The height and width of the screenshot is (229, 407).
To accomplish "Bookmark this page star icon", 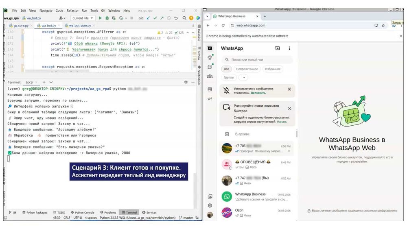I will [383, 25].
